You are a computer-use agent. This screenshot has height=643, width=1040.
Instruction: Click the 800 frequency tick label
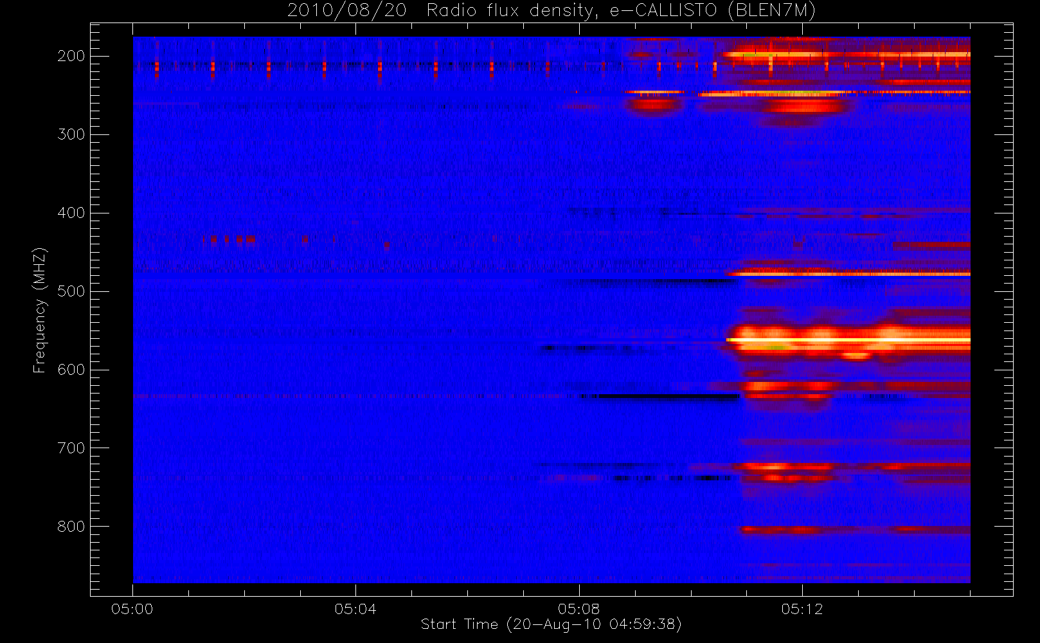pos(71,527)
